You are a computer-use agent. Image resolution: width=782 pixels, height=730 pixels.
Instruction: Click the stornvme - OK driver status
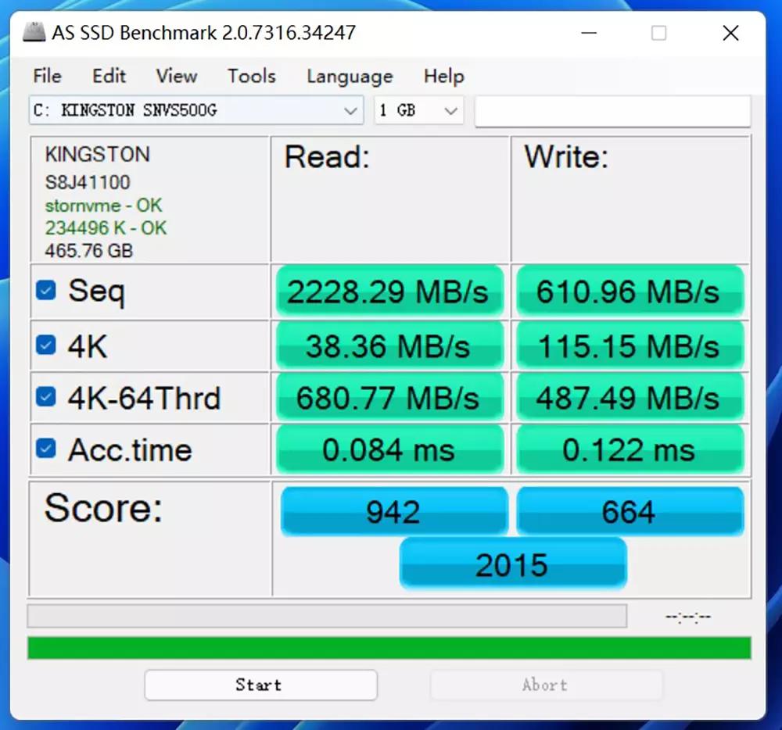coord(103,206)
